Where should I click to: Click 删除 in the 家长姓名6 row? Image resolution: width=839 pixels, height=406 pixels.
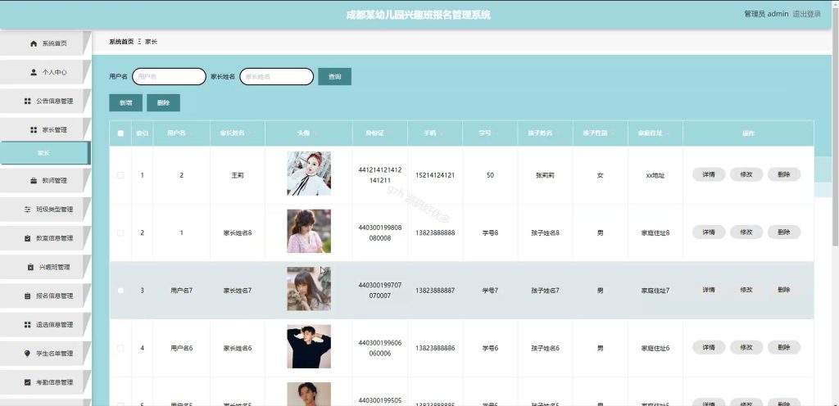784,348
